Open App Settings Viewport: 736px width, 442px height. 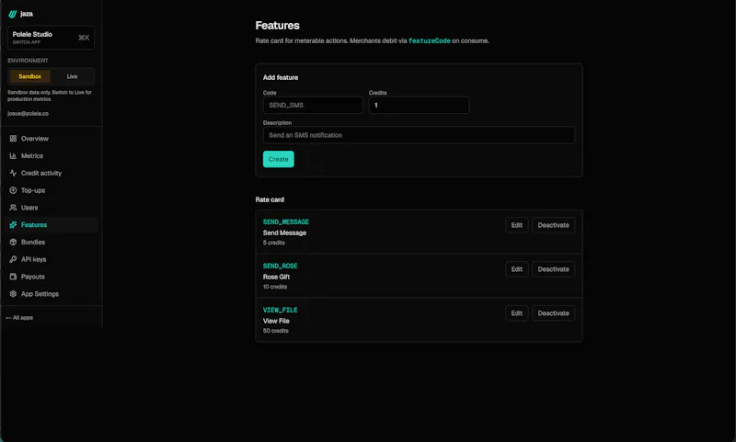[51, 294]
